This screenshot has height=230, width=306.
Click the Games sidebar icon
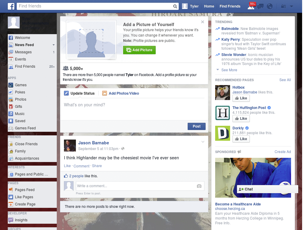click(11, 85)
